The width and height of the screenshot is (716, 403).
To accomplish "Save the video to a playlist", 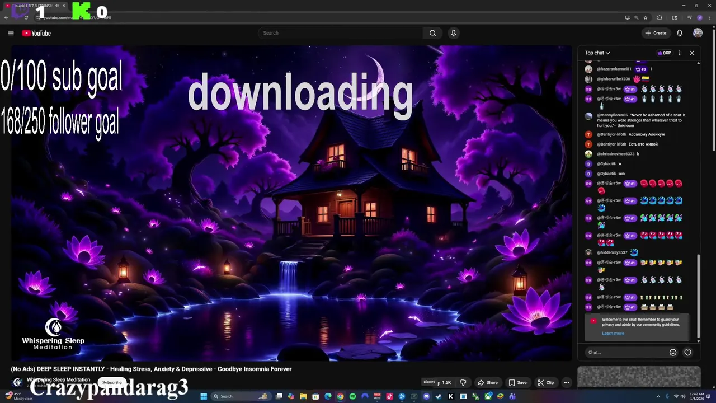I will (517, 382).
